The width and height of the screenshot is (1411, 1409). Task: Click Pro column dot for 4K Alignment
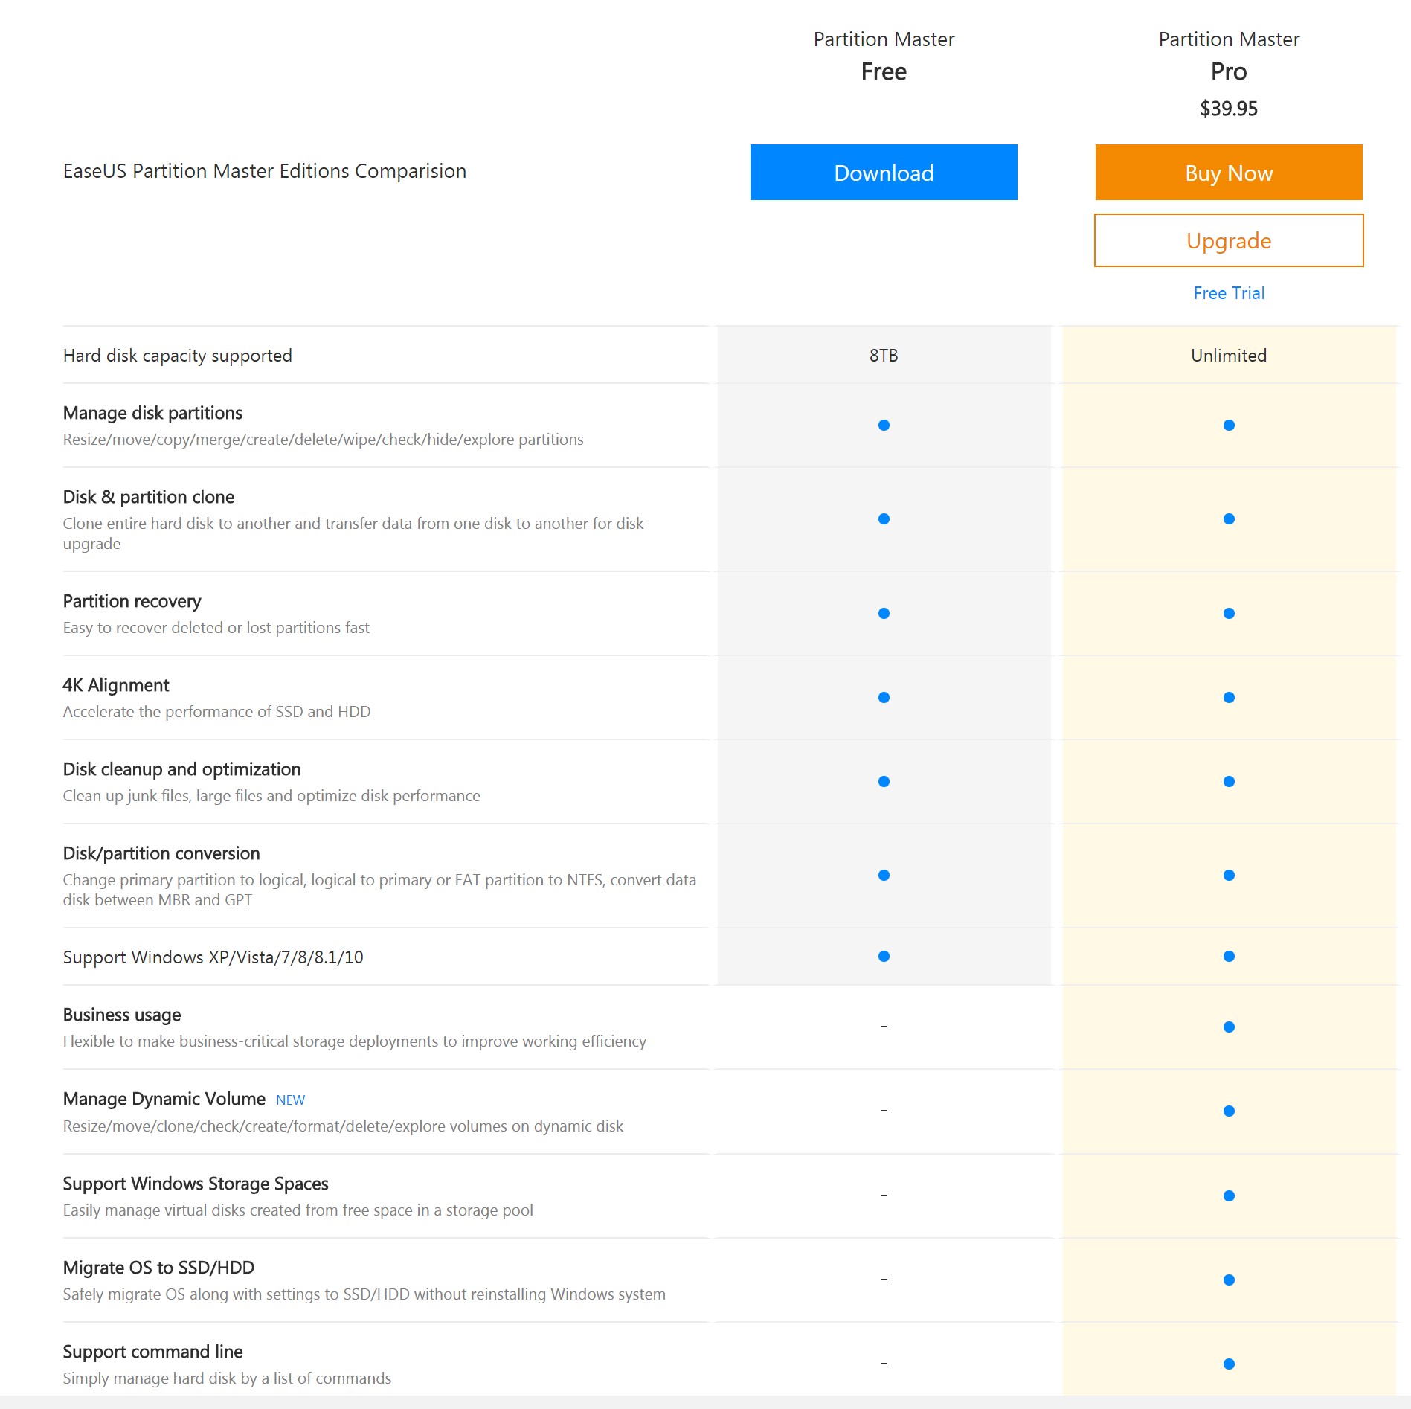pyautogui.click(x=1228, y=698)
